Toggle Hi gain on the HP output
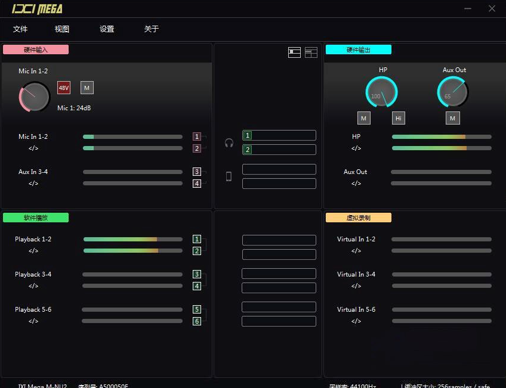 398,118
